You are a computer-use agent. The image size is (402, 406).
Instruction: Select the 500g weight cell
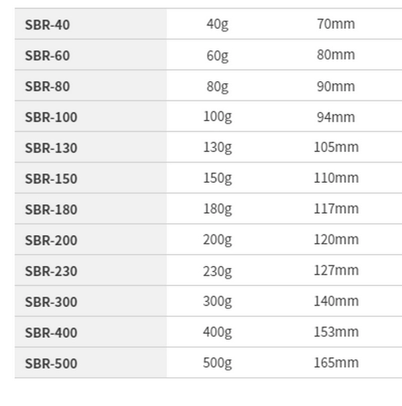point(218,362)
